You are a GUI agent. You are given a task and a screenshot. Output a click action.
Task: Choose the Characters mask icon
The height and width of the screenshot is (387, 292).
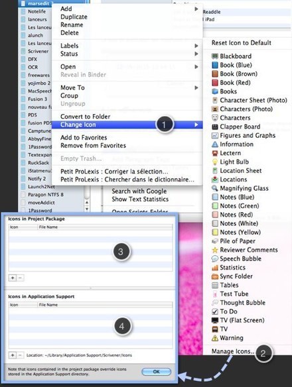pos(231,118)
